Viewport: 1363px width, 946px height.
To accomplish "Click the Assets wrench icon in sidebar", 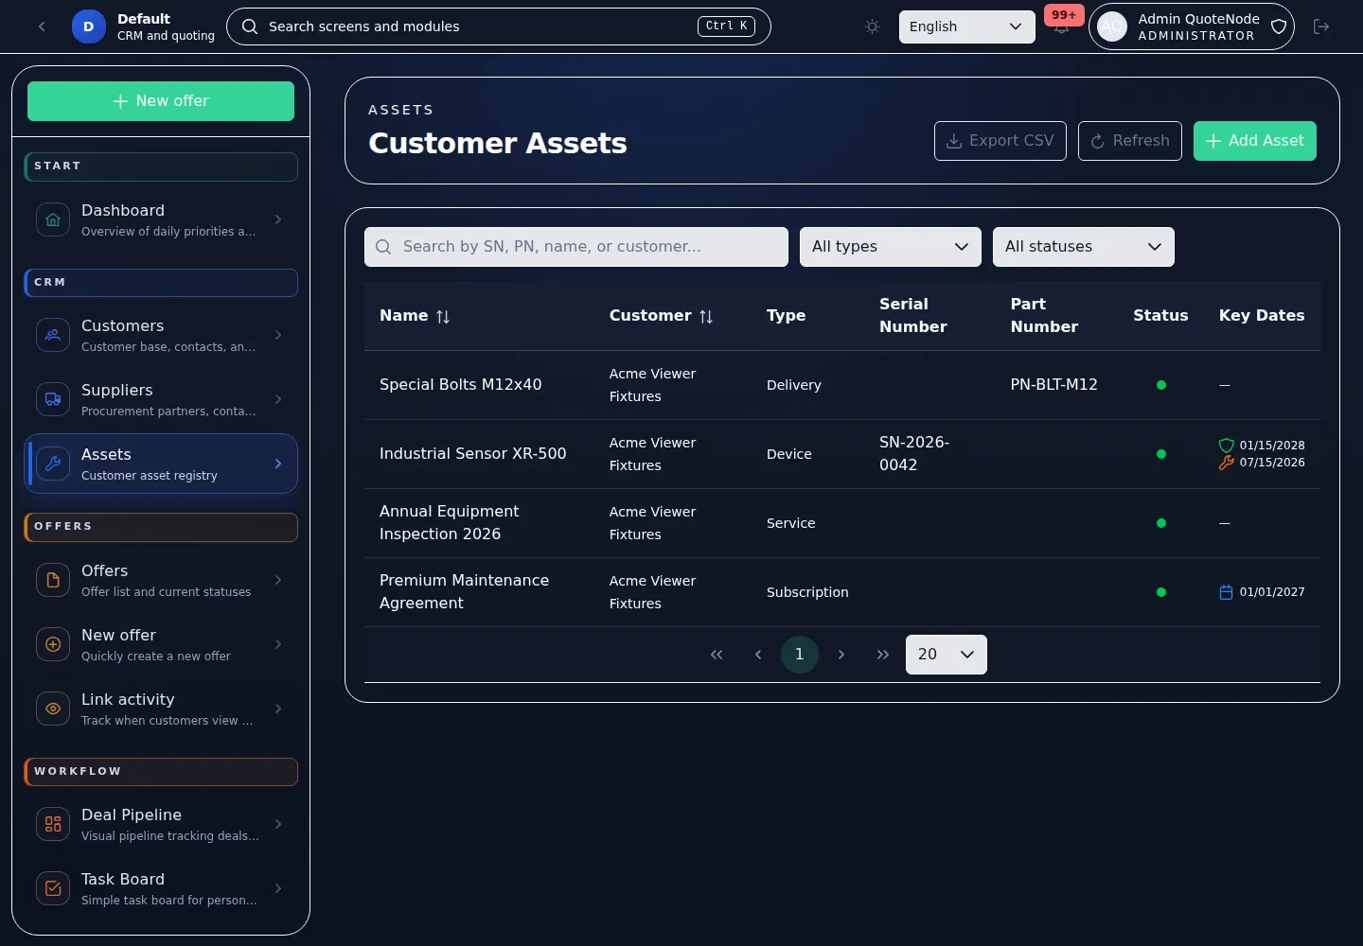I will coord(53,464).
